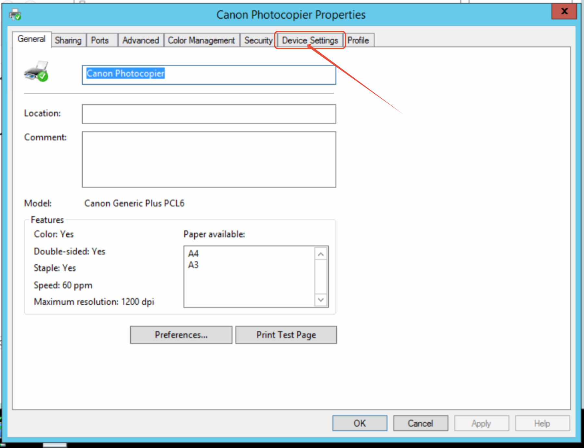Image resolution: width=584 pixels, height=448 pixels.
Task: Open the Security tab
Action: point(258,40)
